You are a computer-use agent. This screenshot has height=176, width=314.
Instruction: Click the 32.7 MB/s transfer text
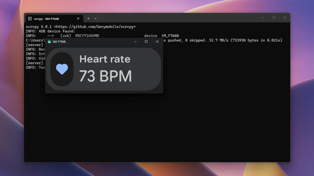[218, 40]
